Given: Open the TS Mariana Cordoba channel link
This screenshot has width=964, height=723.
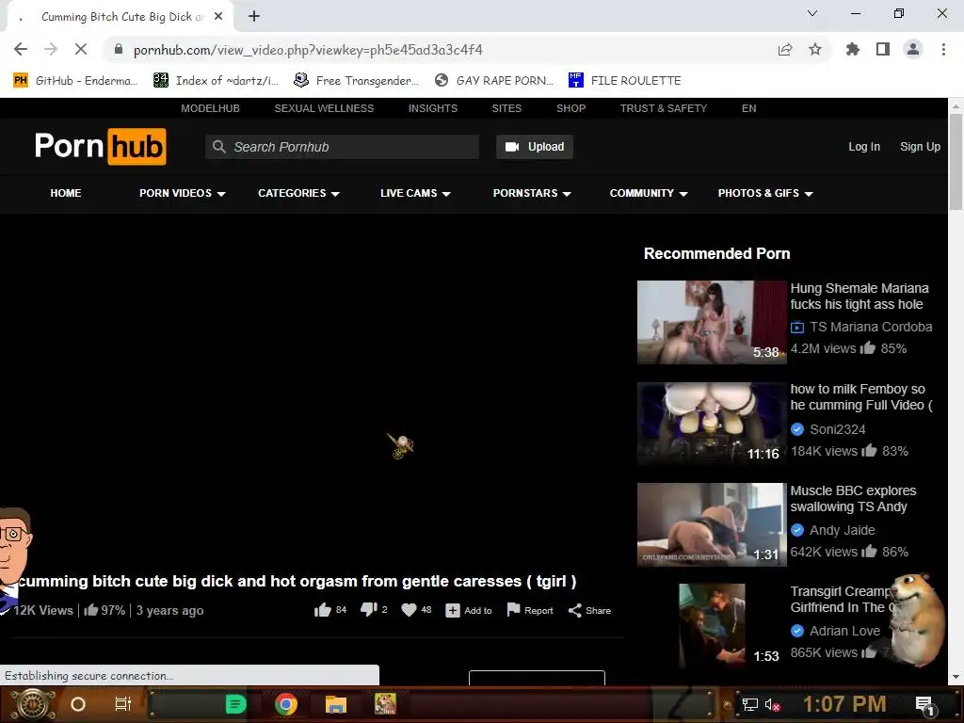Looking at the screenshot, I should 871,327.
